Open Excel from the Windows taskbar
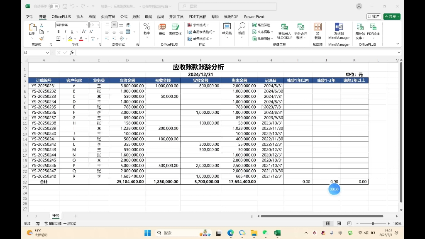This screenshot has width=425, height=239. tap(277, 233)
